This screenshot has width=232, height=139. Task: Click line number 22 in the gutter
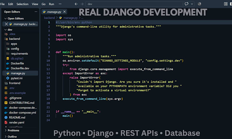tap(48, 112)
